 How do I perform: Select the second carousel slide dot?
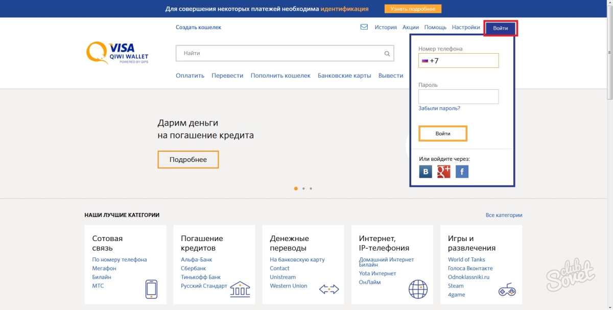pyautogui.click(x=303, y=188)
